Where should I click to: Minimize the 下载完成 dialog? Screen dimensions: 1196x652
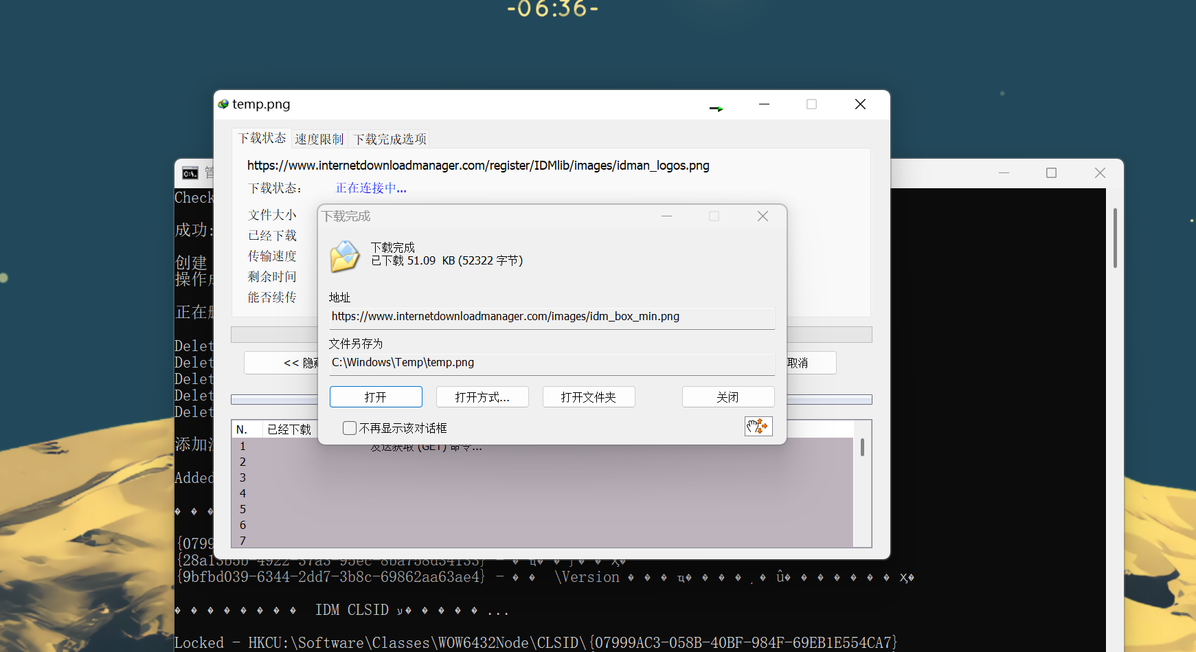666,216
